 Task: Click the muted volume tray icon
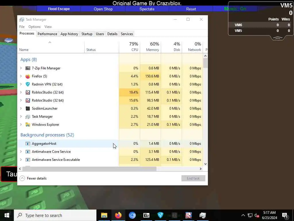pyautogui.click(x=257, y=215)
